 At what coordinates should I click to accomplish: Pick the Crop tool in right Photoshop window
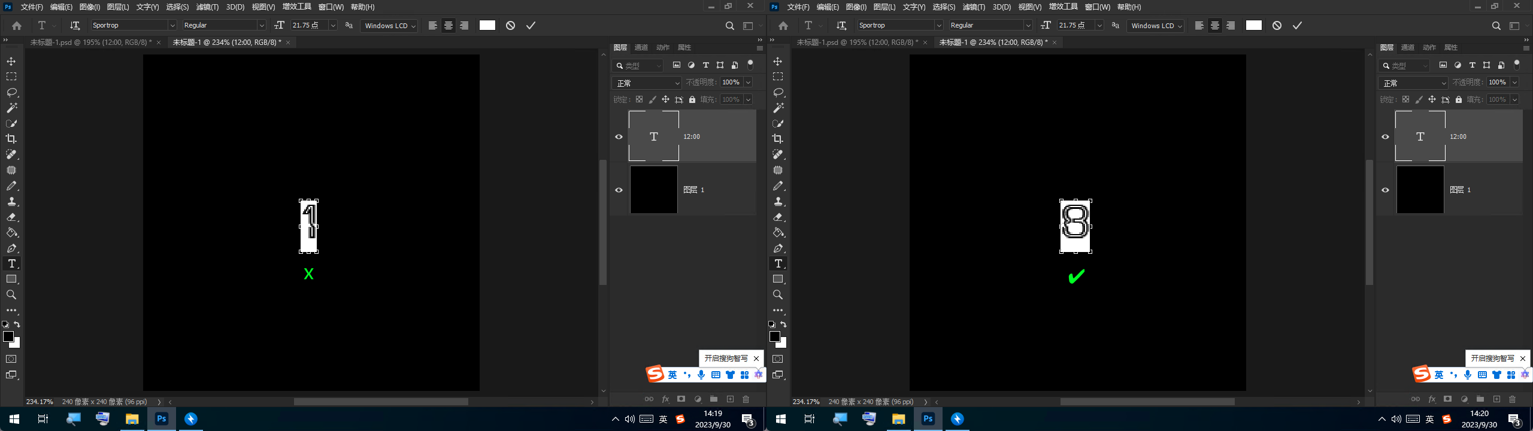point(778,139)
